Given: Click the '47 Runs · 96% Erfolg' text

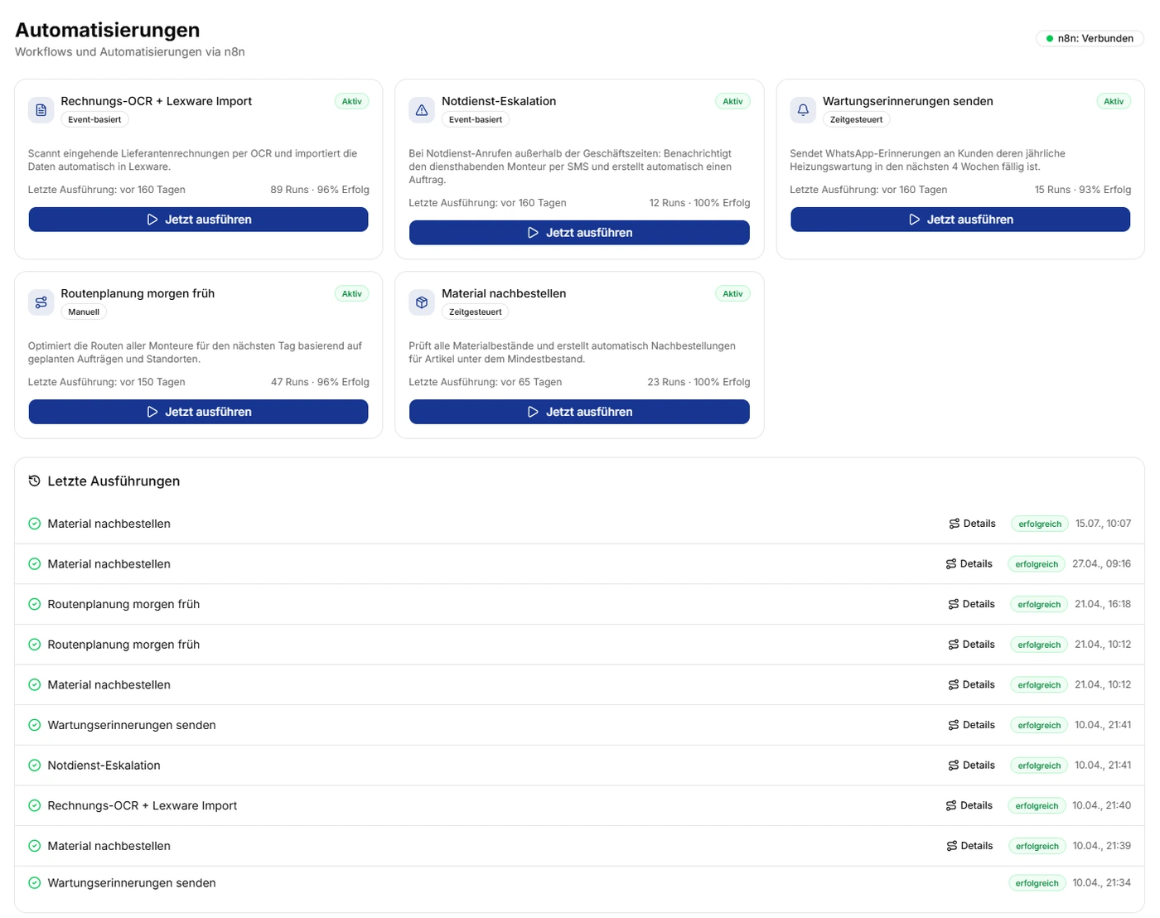Looking at the screenshot, I should click(320, 382).
